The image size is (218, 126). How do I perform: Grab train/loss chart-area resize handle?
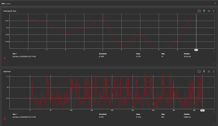(214, 112)
